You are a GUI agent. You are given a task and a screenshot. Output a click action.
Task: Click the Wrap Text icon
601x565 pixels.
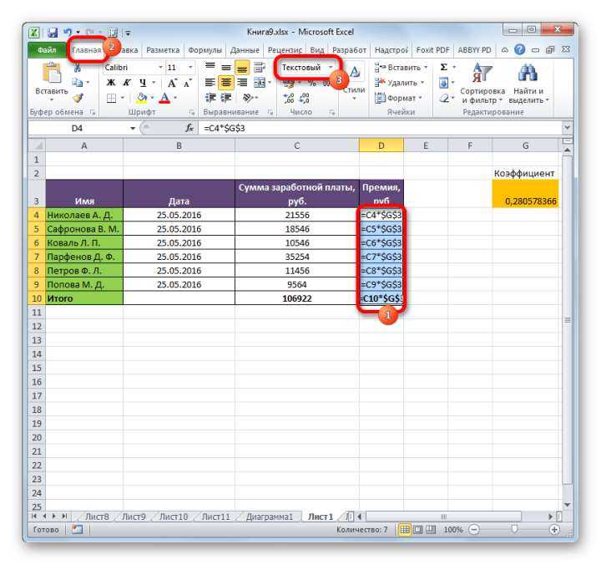tap(260, 68)
